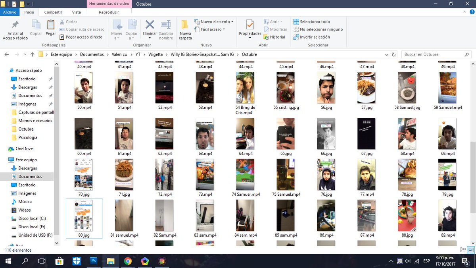The image size is (476, 268).
Task: Select the 74 Samuel.mp4 thumbnail
Action: 245,175
